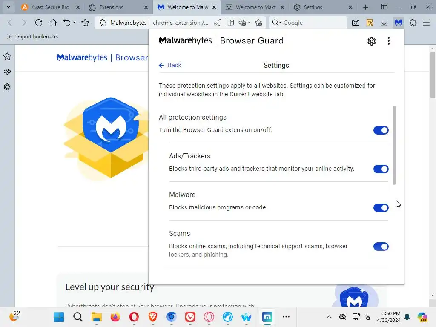Open the taskbar overflow three dots
Viewport: 436px width, 327px height.
(x=286, y=317)
